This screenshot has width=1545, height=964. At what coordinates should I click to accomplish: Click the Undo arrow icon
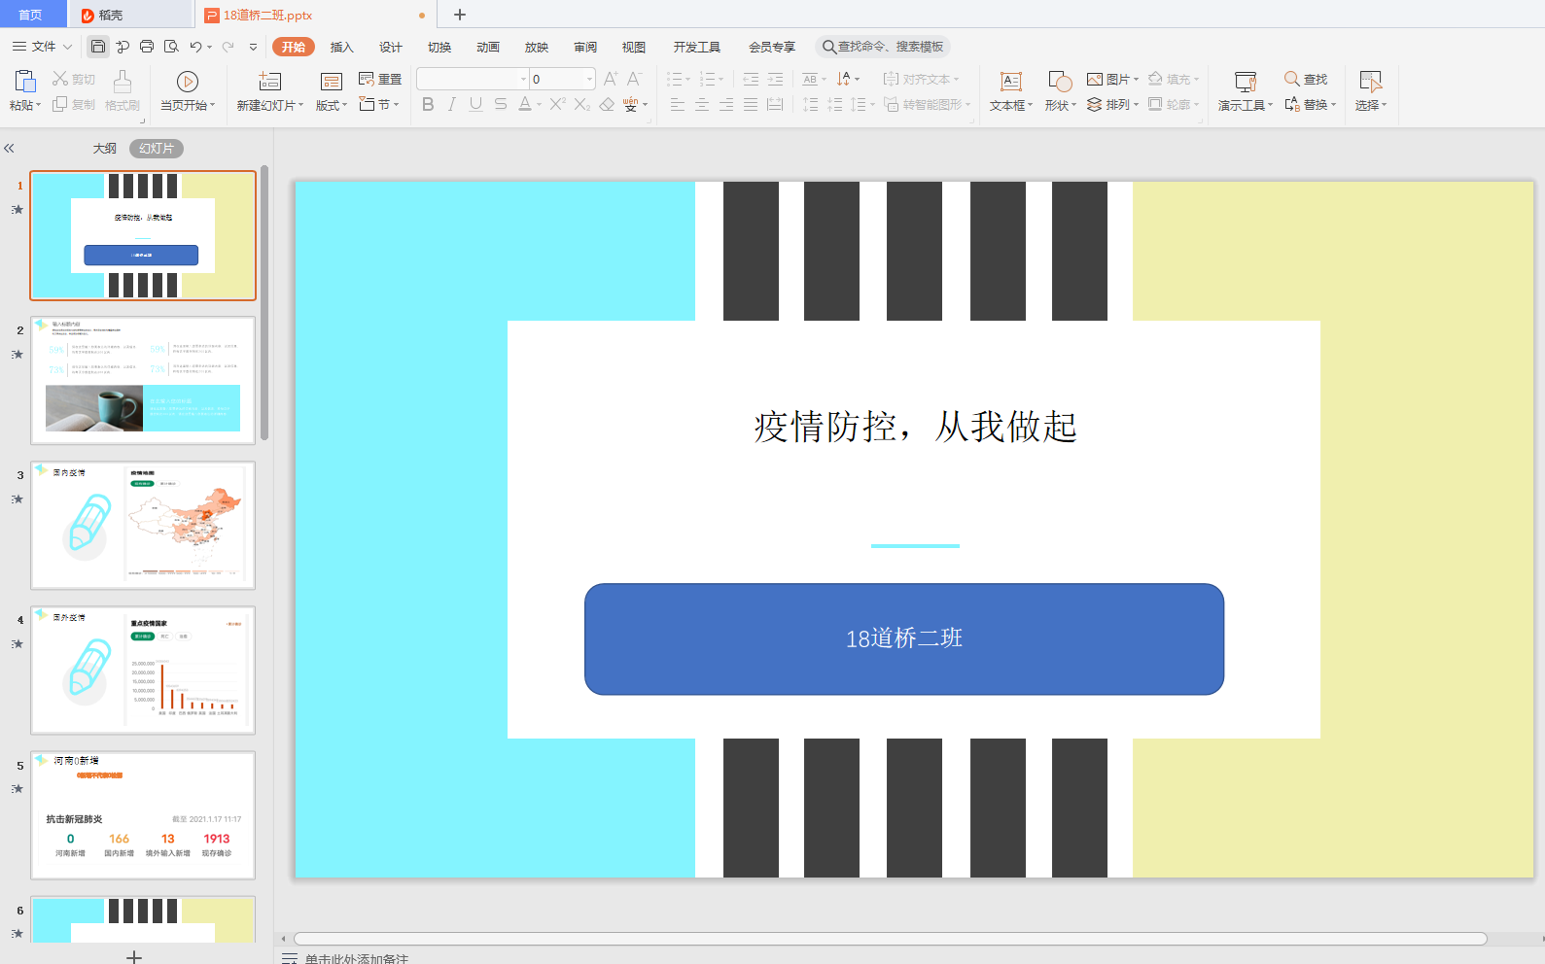pos(195,47)
